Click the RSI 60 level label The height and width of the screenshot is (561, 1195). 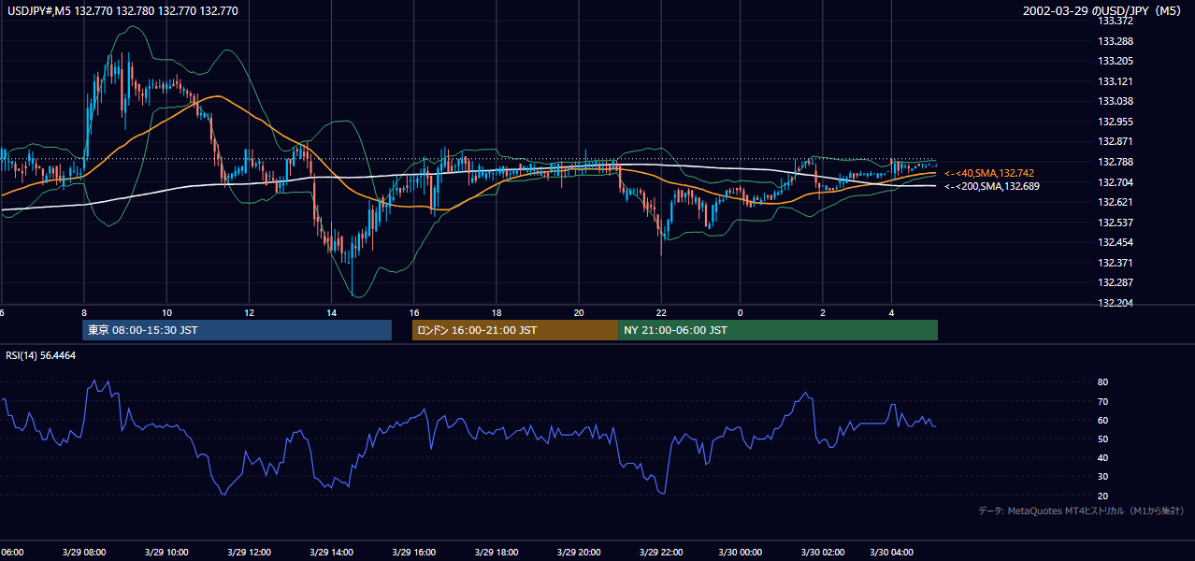coord(1102,420)
